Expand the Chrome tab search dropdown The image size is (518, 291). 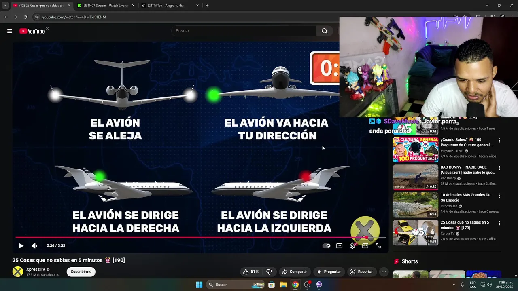tap(5, 6)
